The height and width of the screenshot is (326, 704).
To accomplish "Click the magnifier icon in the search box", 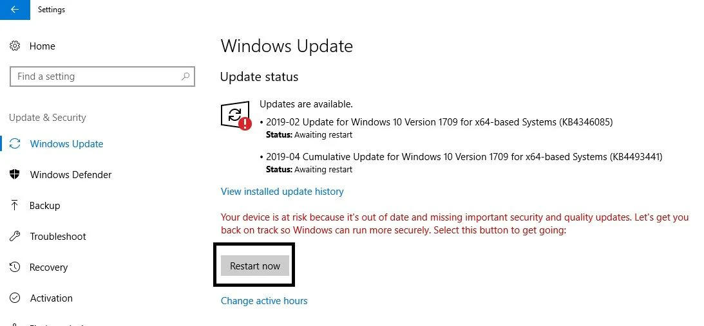I will tap(186, 77).
